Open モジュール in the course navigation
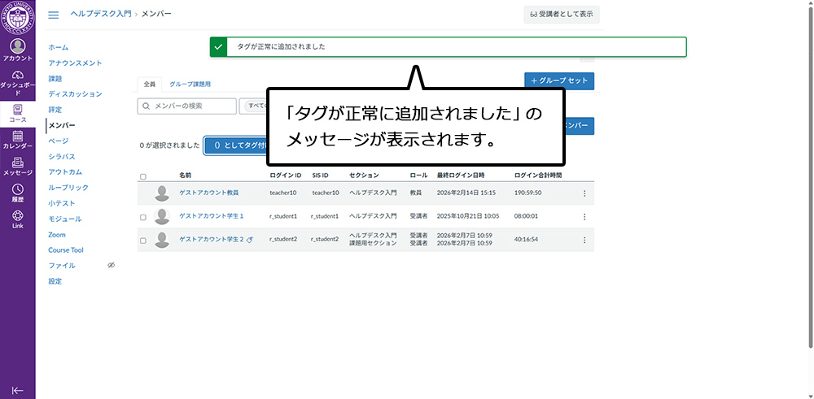This screenshot has width=814, height=399. pyautogui.click(x=64, y=219)
